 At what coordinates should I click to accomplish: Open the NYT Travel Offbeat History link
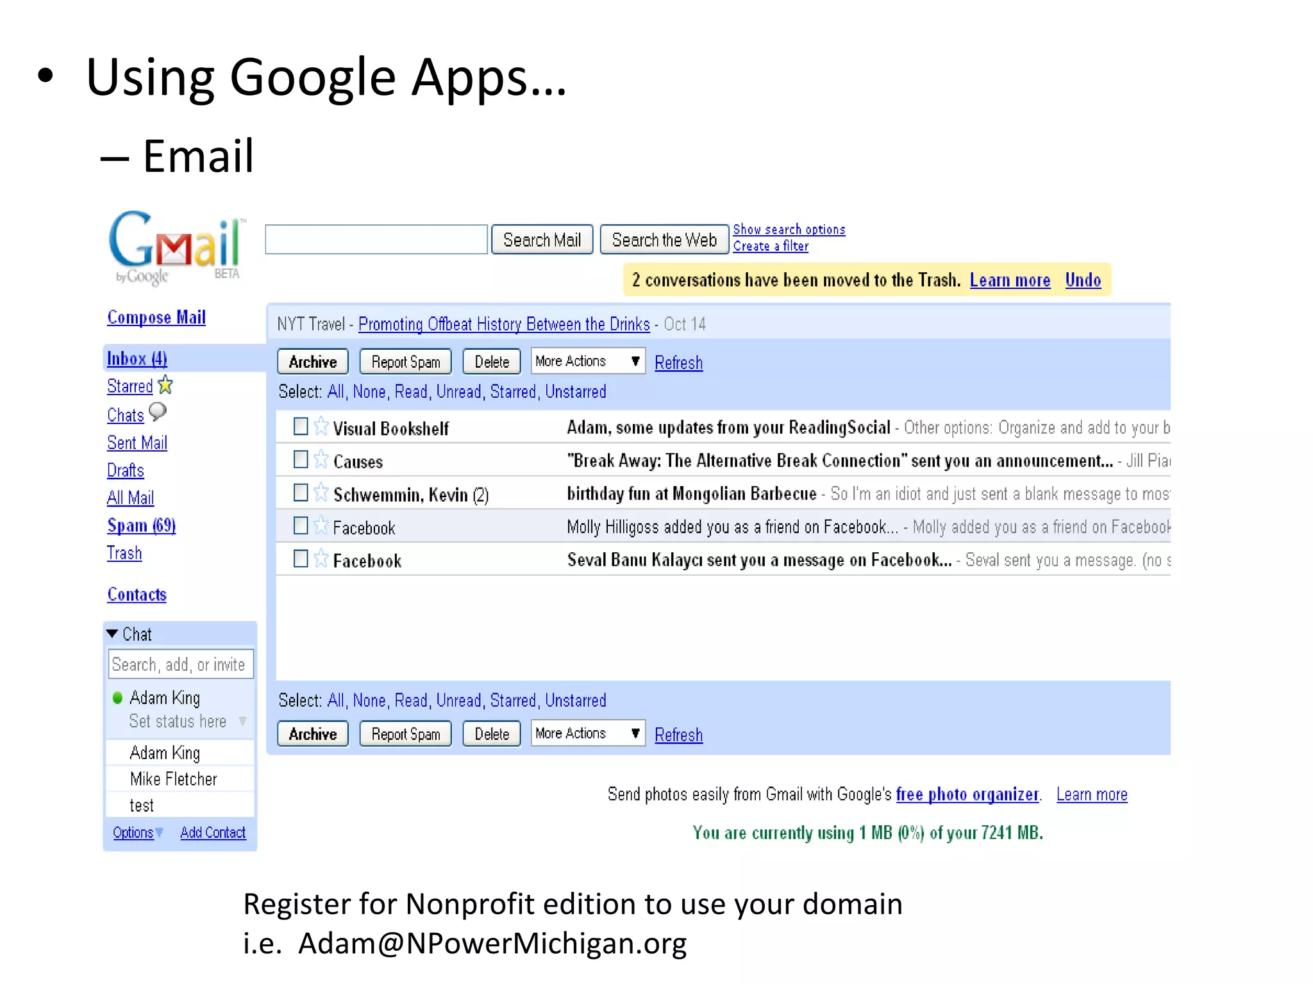504,324
